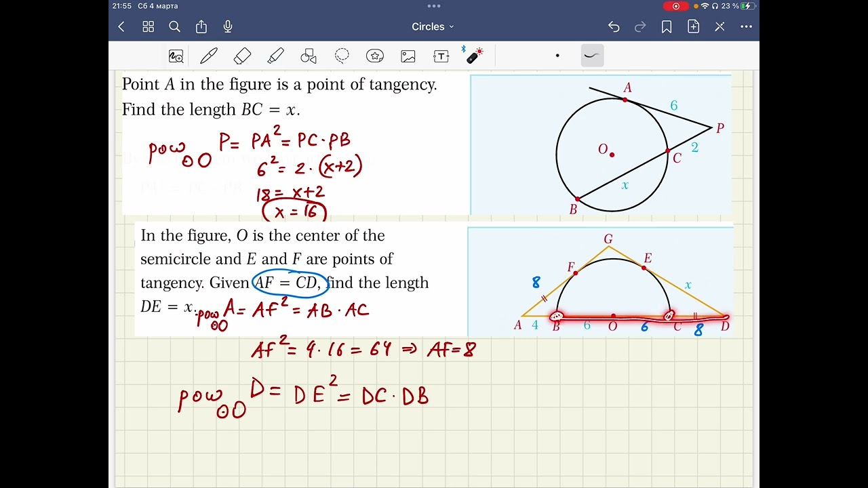The height and width of the screenshot is (488, 868).
Task: Open the search magnifier
Action: click(174, 26)
